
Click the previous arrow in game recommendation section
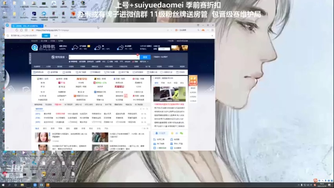click(141, 109)
